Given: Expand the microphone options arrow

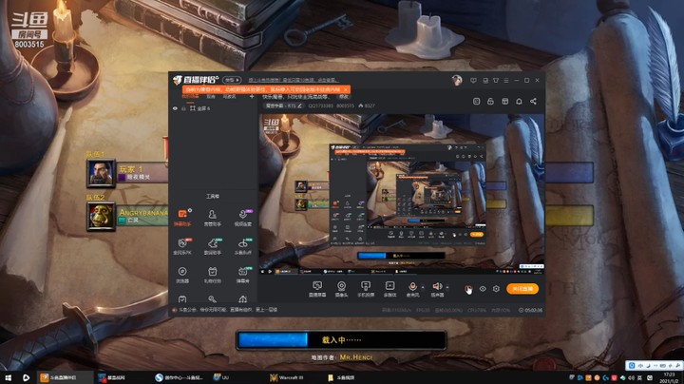Looking at the screenshot, I should (423, 287).
